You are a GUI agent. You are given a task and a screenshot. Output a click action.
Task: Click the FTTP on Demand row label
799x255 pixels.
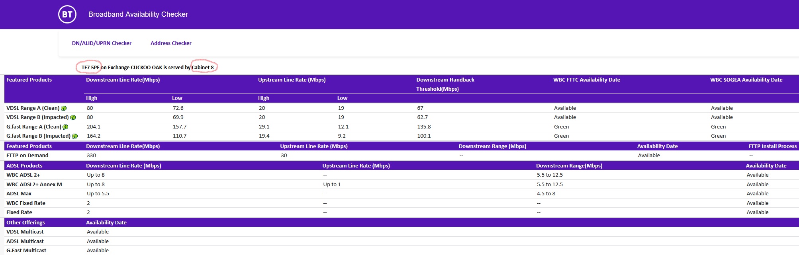[x=27, y=155]
